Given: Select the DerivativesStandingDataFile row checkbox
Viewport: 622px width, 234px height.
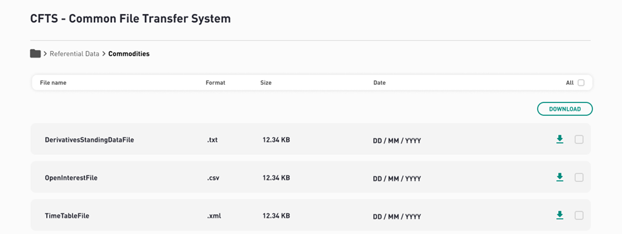Looking at the screenshot, I should (x=579, y=140).
